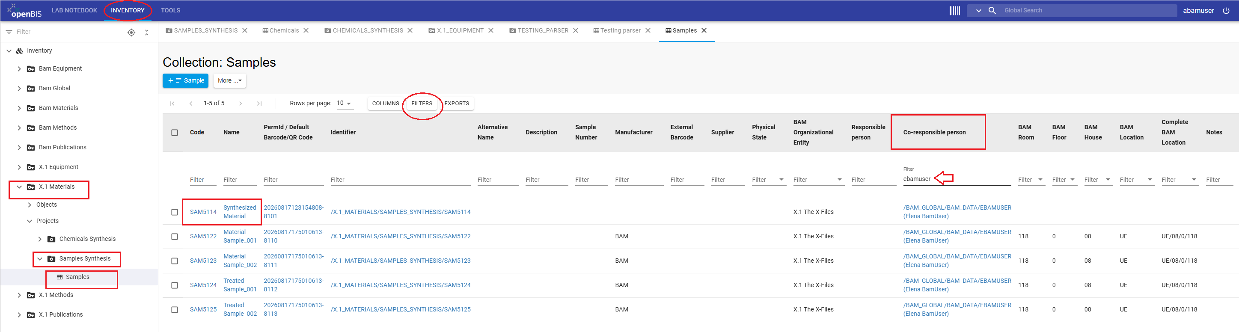Open sample SAM5125 code link

pos(203,310)
